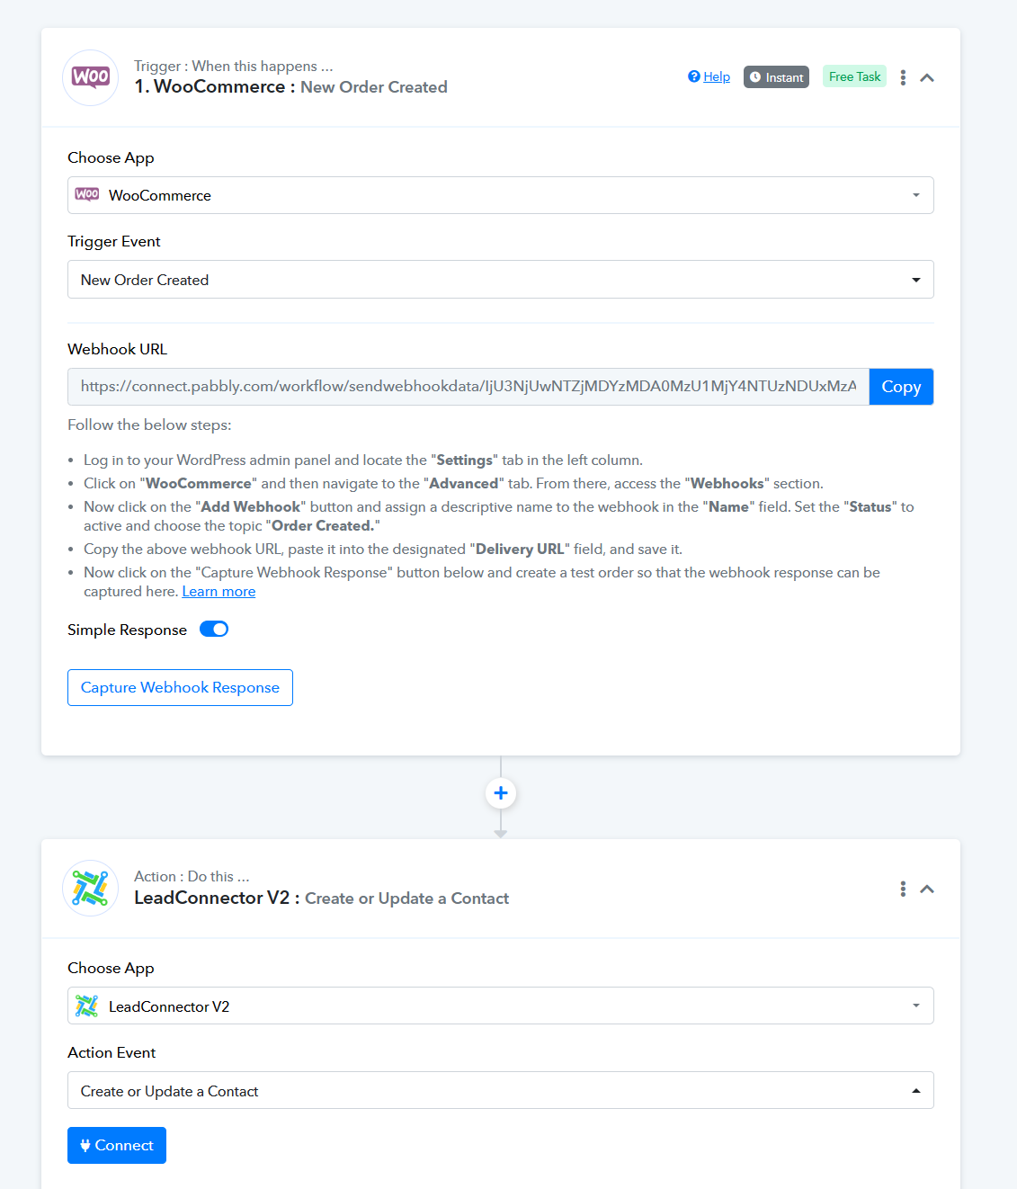Copy the webhook URL
The image size is (1017, 1189).
tap(901, 387)
